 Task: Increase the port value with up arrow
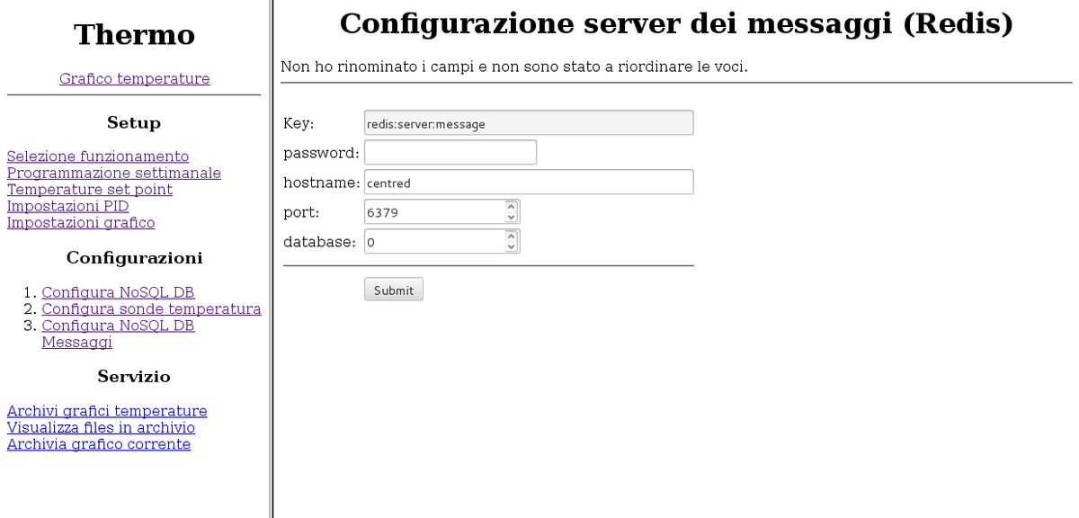512,207
